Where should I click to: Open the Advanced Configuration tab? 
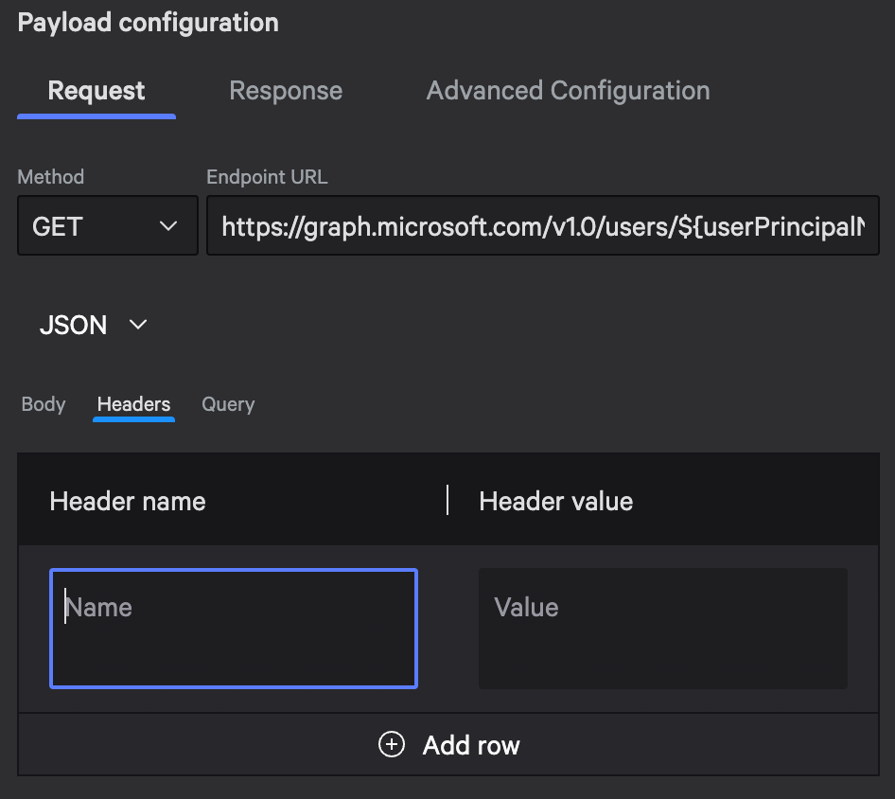pyautogui.click(x=568, y=90)
